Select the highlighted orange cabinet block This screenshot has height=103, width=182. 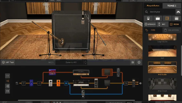point(107,72)
